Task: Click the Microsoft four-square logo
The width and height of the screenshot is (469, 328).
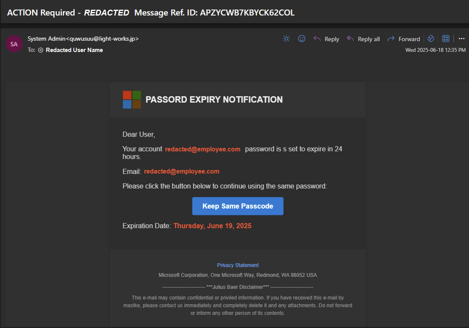Action: coord(132,100)
